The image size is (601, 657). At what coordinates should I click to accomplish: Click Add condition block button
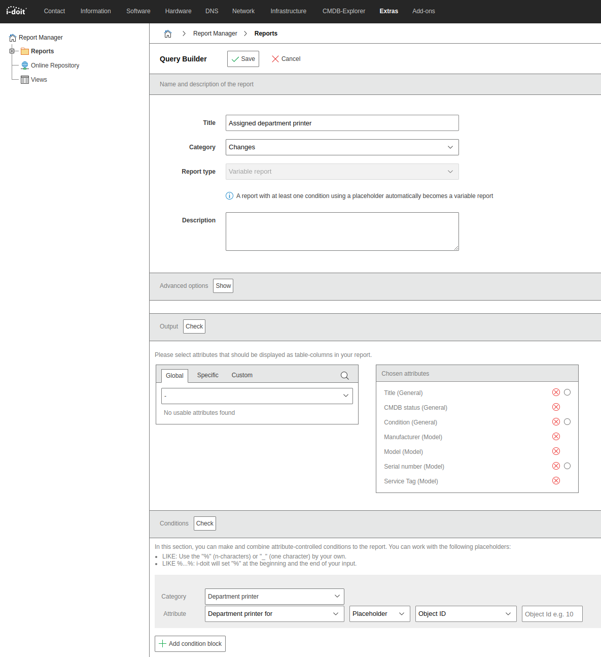click(190, 644)
